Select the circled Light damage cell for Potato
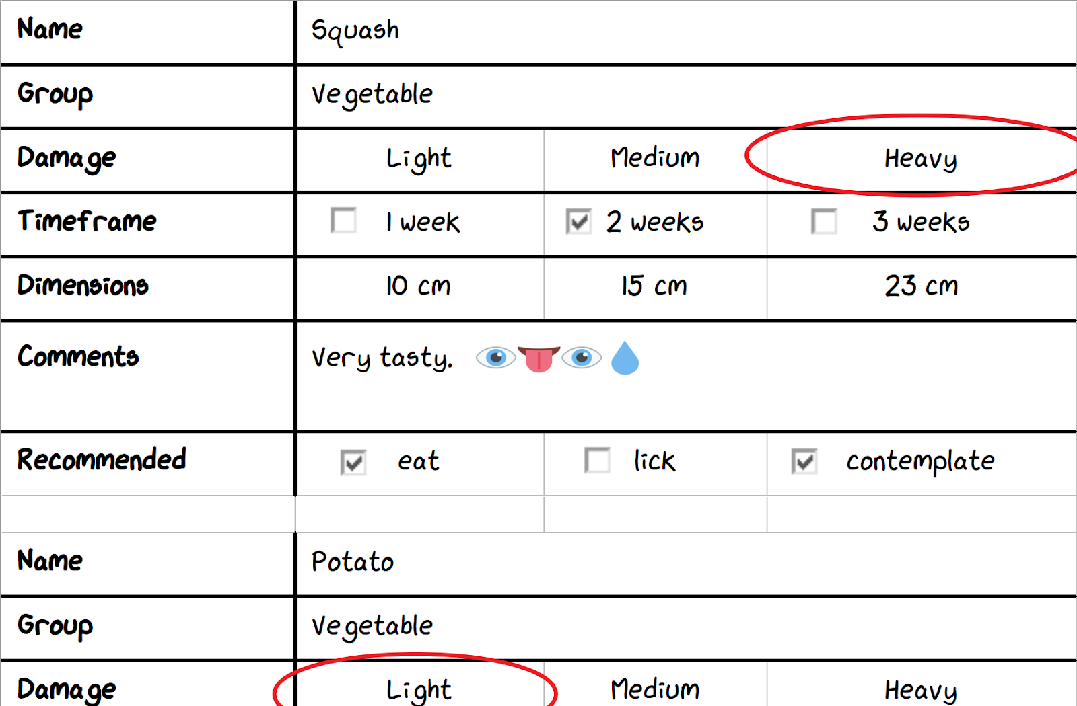This screenshot has height=706, width=1077. coord(419,684)
